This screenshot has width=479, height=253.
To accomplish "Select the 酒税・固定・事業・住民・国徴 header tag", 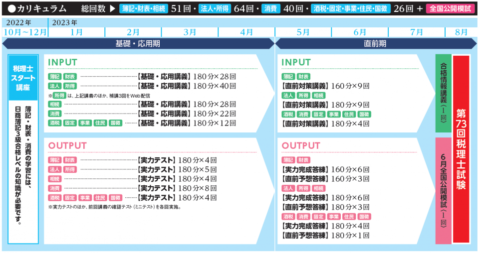I will click(350, 9).
